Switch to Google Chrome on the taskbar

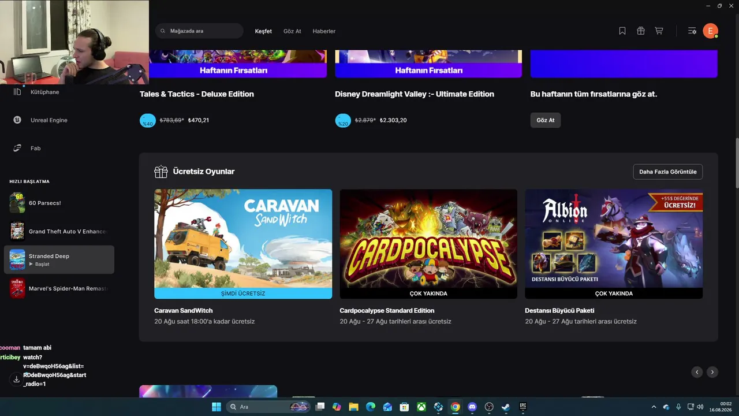pyautogui.click(x=455, y=407)
